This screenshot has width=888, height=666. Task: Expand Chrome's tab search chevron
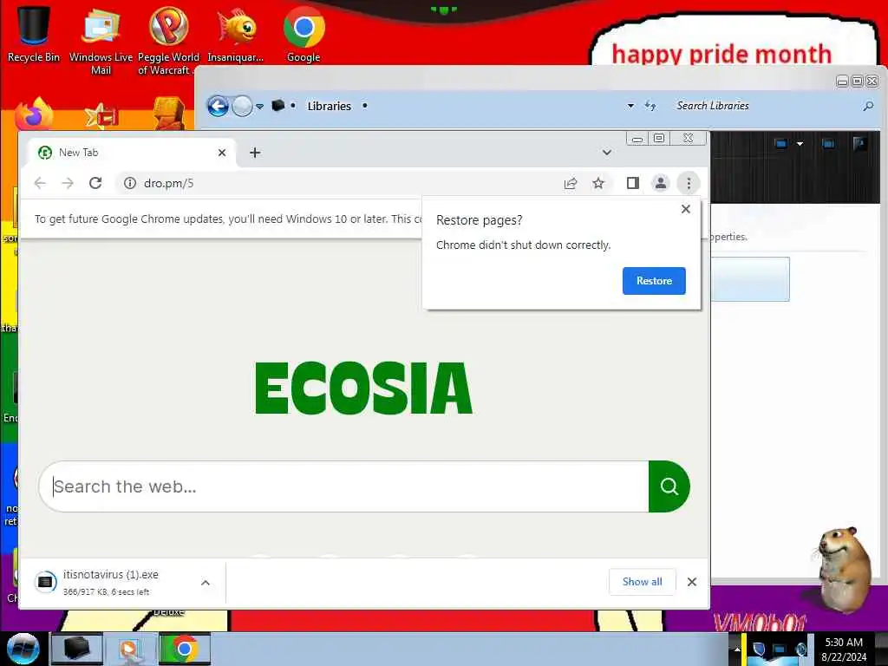pyautogui.click(x=606, y=153)
